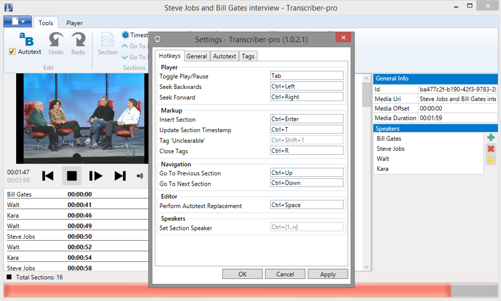Screen dimensions: 501x301
Task: Select the Walt 00:00:41 section row
Action: click(77, 204)
